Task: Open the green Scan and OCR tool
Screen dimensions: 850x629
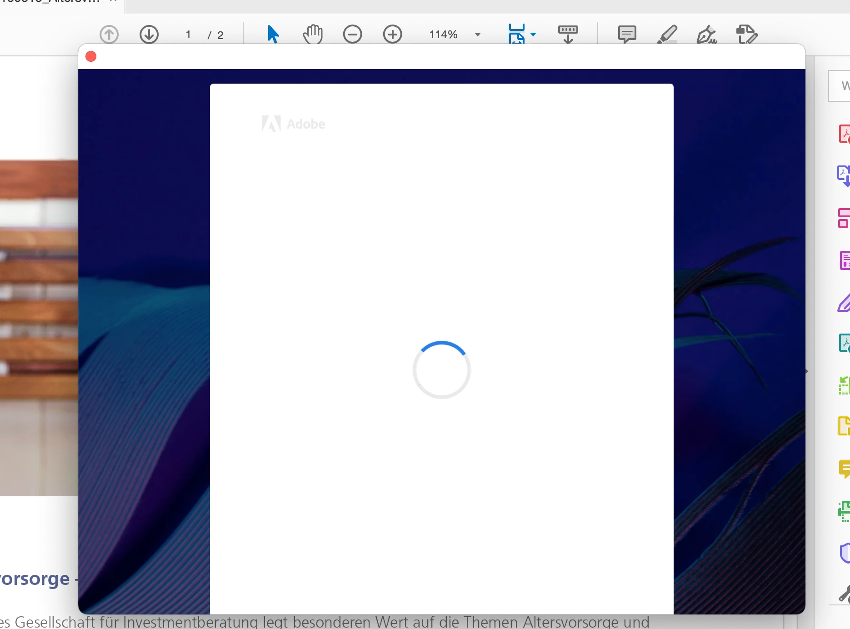Action: (844, 511)
